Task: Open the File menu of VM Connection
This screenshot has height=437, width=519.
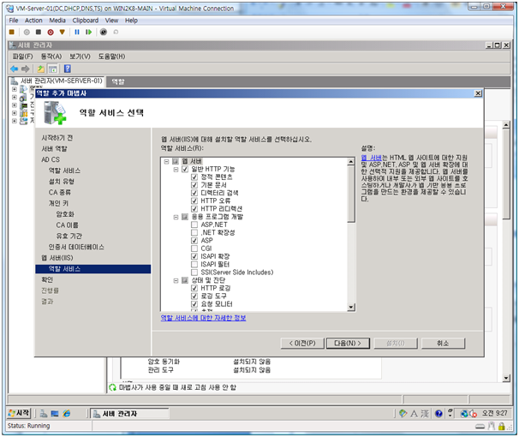Action: tap(14, 21)
